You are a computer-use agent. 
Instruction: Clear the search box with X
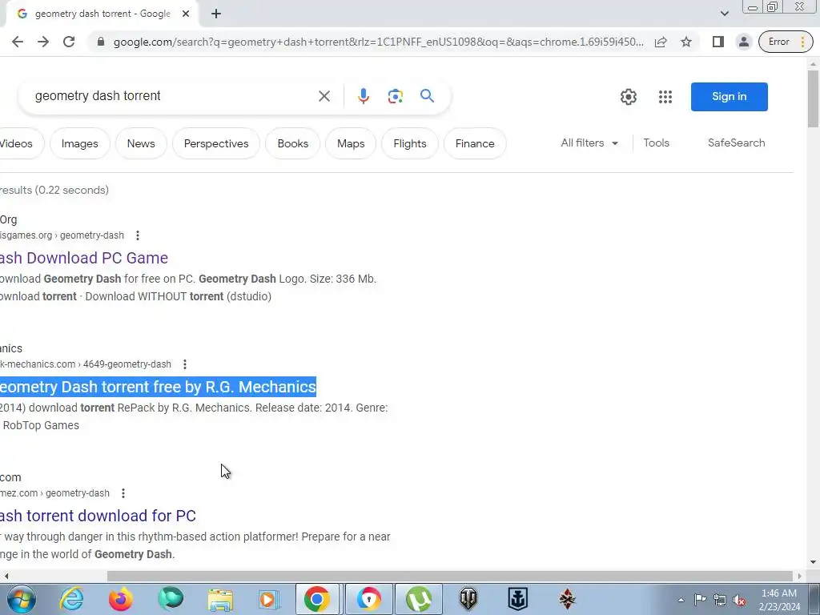pos(324,96)
